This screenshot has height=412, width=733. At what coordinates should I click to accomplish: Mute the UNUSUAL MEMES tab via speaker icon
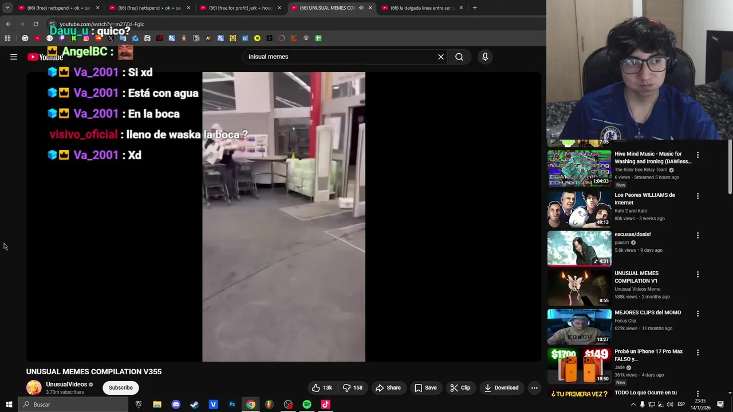361,8
